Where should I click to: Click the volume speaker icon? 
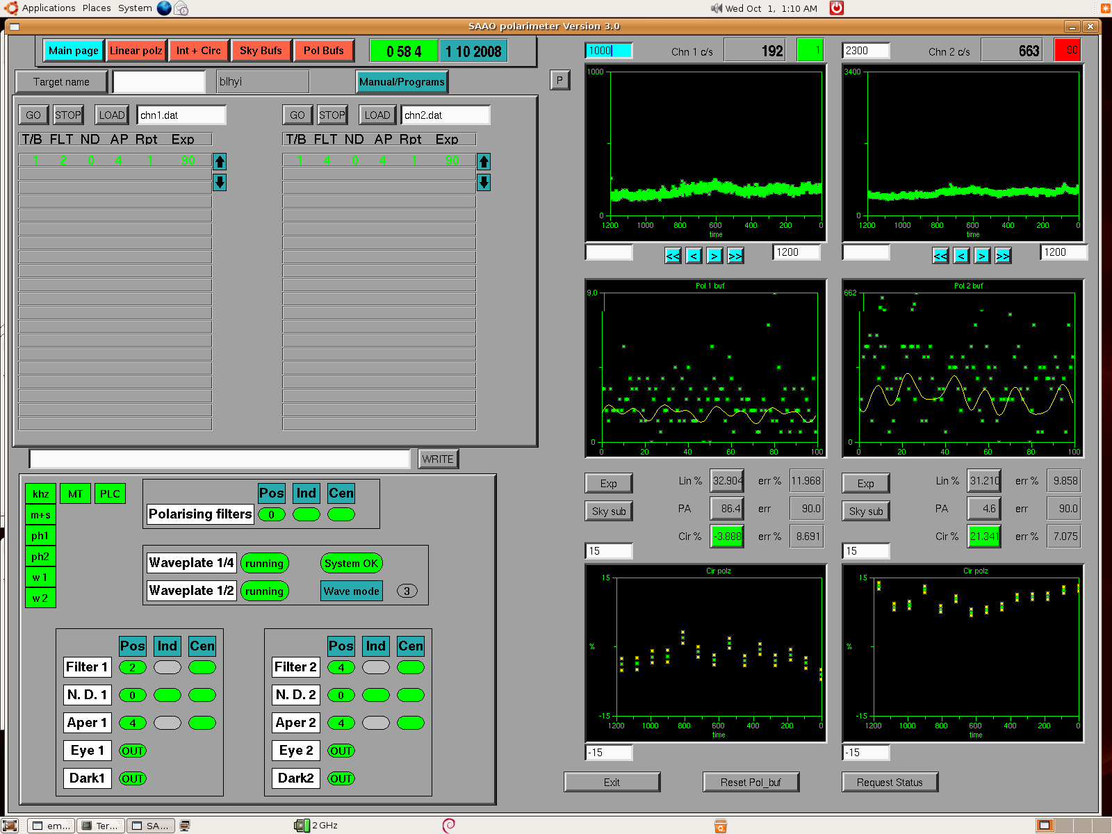(x=717, y=8)
